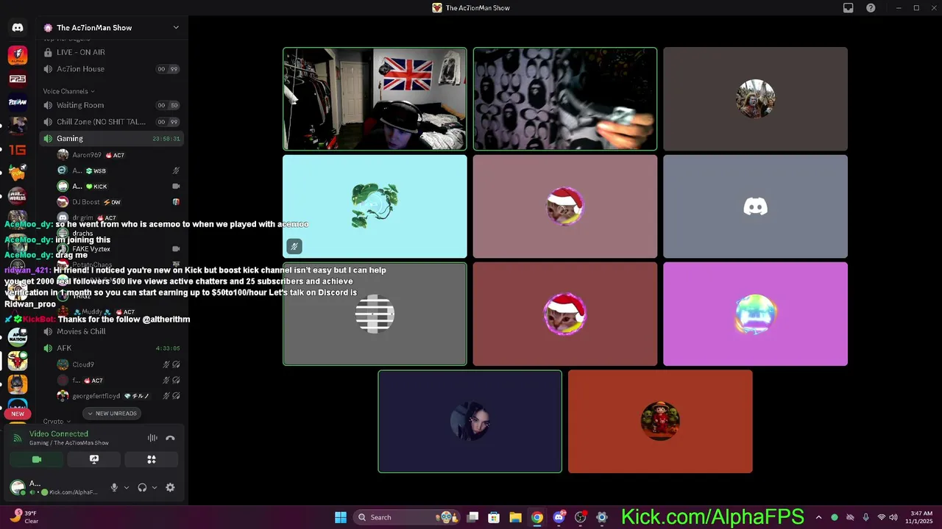
Task: Open Discord inbox icon in title bar
Action: tap(848, 8)
